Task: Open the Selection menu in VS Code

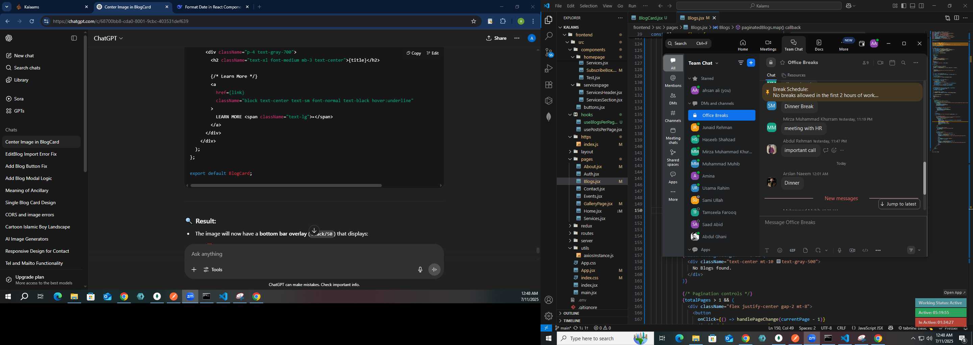Action: click(x=589, y=6)
